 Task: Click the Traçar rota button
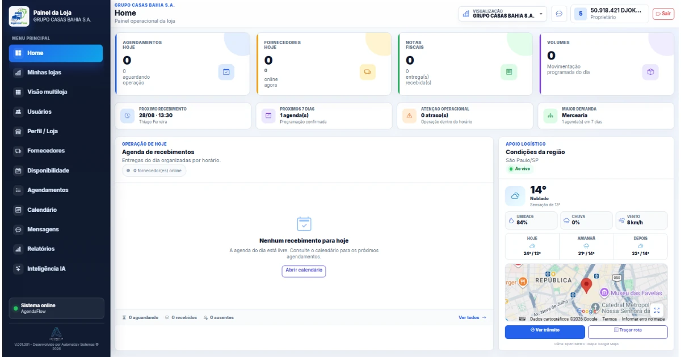[x=628, y=332]
